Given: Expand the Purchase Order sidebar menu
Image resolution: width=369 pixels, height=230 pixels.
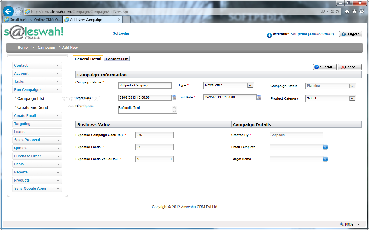Looking at the screenshot, I should [x=37, y=156].
